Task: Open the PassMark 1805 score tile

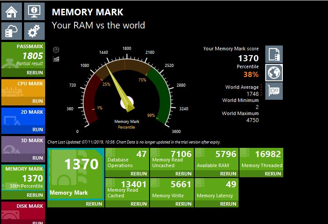Action: [23, 55]
